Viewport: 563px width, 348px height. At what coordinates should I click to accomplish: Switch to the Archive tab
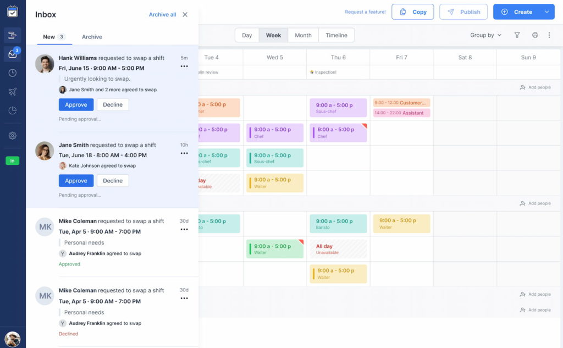click(92, 37)
